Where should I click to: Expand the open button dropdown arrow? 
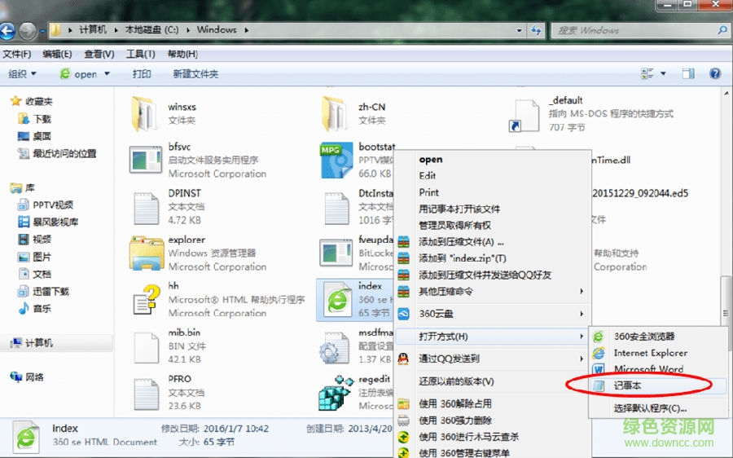[x=107, y=74]
